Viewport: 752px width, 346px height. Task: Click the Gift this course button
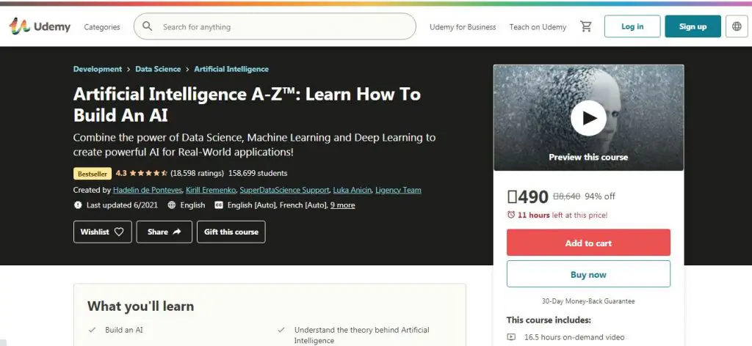pos(231,232)
